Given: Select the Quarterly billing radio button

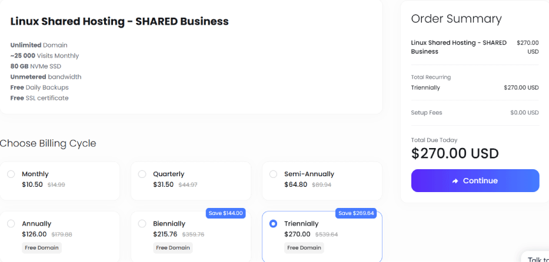Looking at the screenshot, I should click(x=142, y=174).
